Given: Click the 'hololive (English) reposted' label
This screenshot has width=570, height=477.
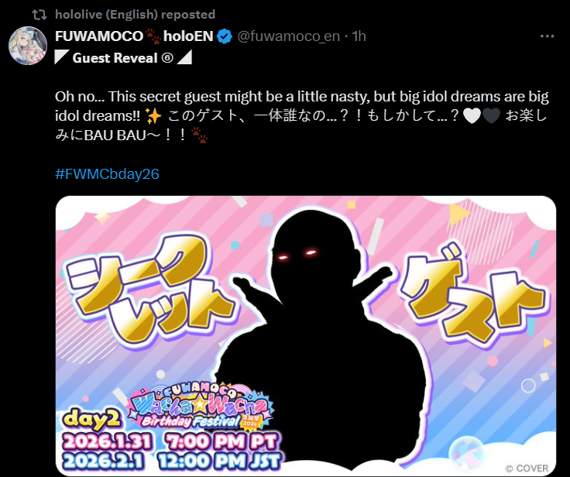Looking at the screenshot, I should (135, 15).
